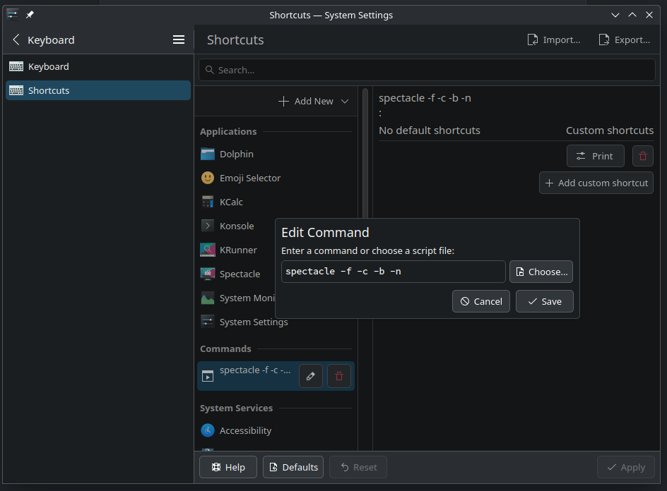667x491 pixels.
Task: Click the Accessibility icon under System Services
Action: [208, 431]
